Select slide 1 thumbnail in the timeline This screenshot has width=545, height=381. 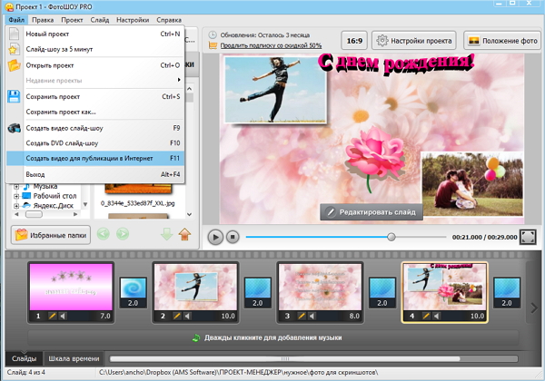click(x=70, y=285)
